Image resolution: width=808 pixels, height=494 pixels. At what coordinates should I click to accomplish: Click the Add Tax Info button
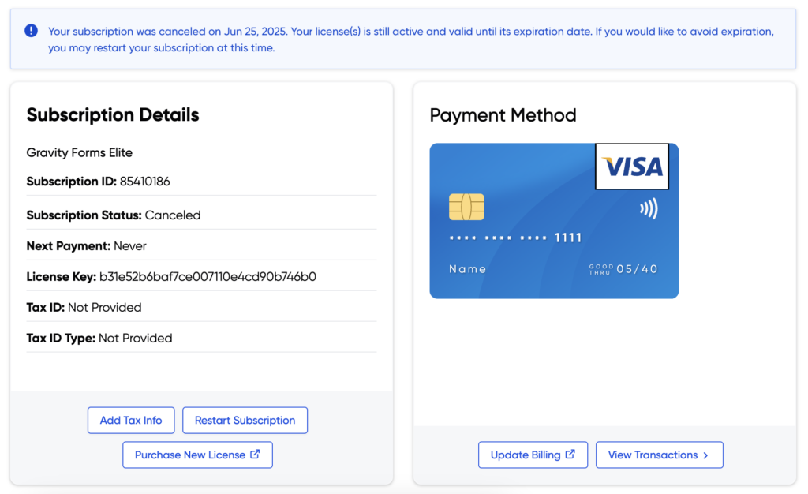tap(131, 420)
